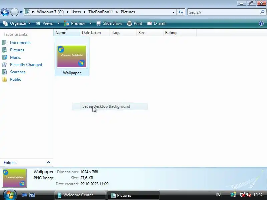
Task: Expand the Folders pane chevron
Action: click(48, 162)
